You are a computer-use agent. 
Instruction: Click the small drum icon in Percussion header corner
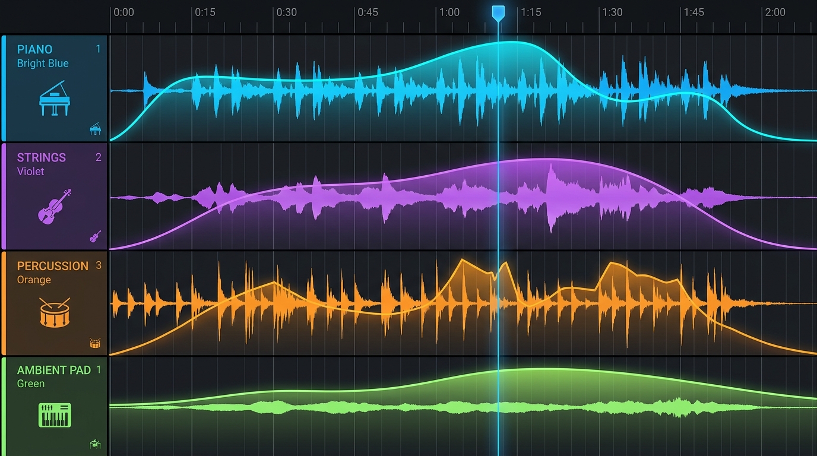(x=95, y=343)
